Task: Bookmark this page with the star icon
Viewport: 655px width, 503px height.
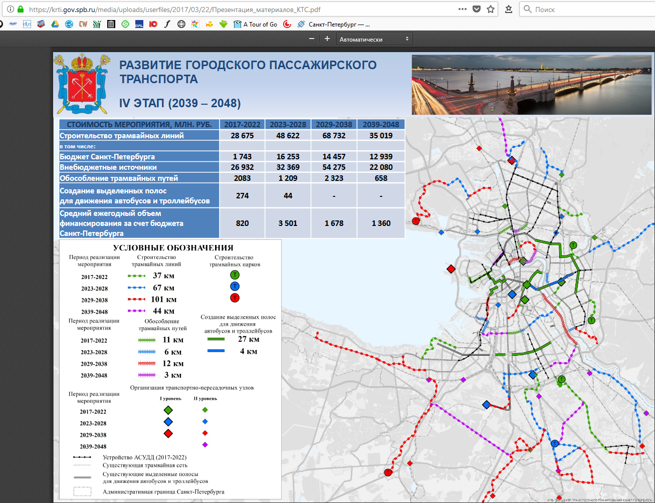Action: [491, 10]
